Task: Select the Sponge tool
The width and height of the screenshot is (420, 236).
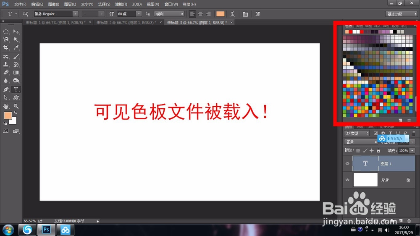Action: click(16, 81)
